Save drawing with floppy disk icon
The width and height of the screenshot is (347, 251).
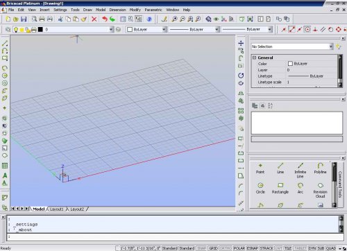click(24, 19)
